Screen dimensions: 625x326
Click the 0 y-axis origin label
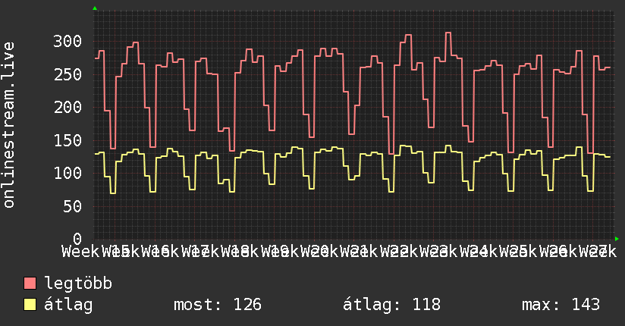(x=77, y=239)
